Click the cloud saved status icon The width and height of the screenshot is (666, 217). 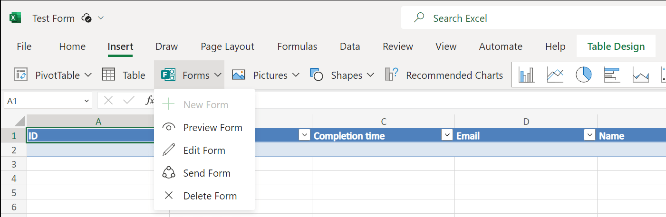[x=87, y=18]
